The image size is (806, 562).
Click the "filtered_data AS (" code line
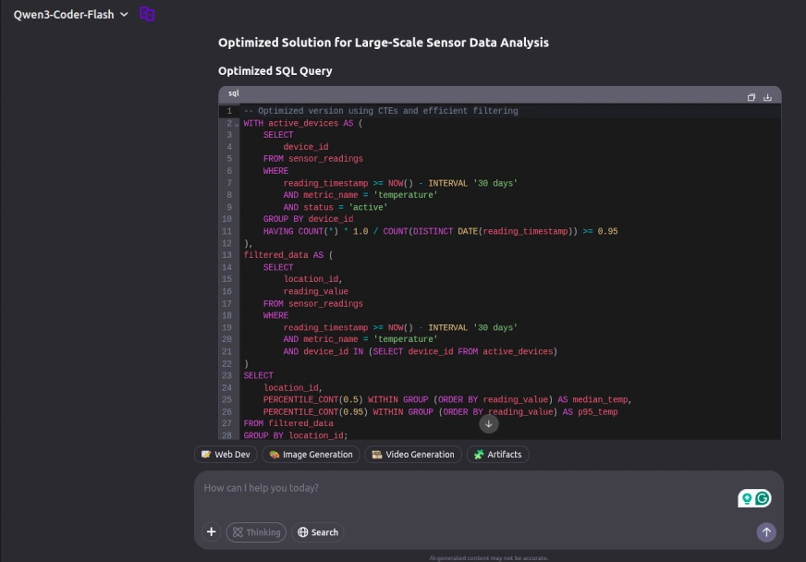(288, 255)
